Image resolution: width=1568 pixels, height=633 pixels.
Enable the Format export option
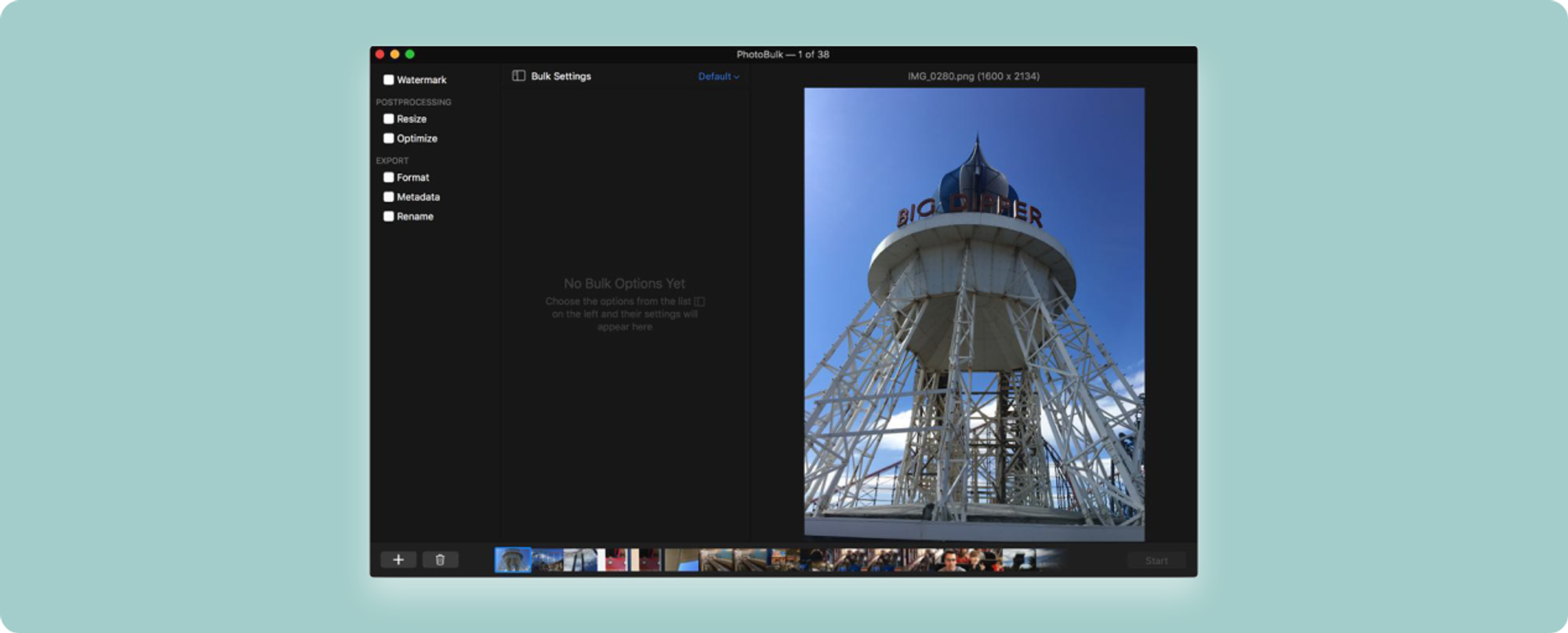click(388, 178)
